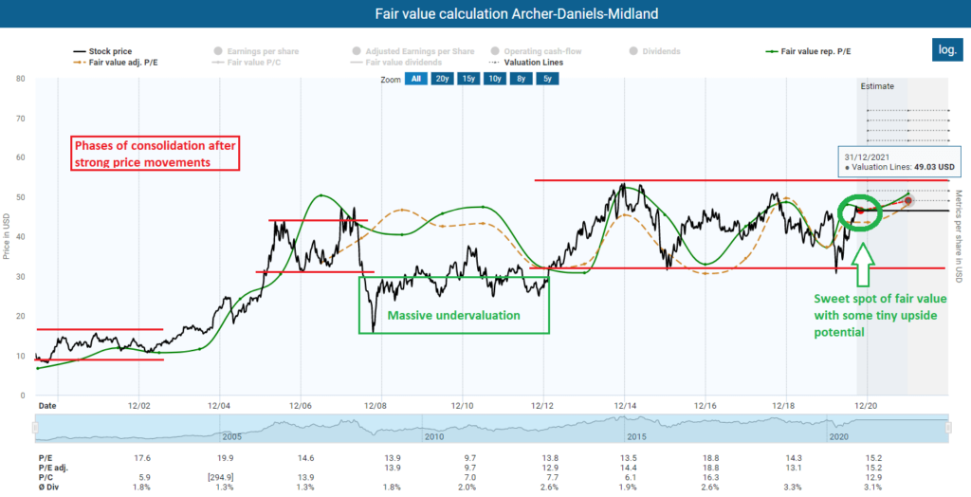This screenshot has width=971, height=497.
Task: Click the 2005 label in the navigator
Action: pyautogui.click(x=230, y=437)
